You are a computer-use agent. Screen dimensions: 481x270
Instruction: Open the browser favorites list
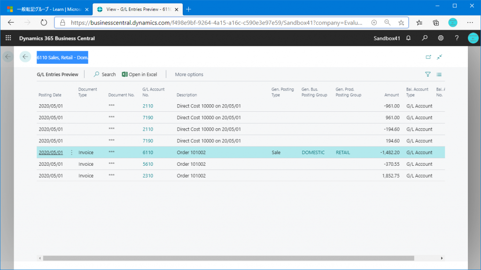(x=419, y=23)
